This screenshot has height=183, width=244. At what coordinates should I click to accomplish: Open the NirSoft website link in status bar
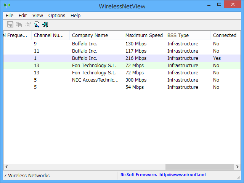click(x=182, y=175)
